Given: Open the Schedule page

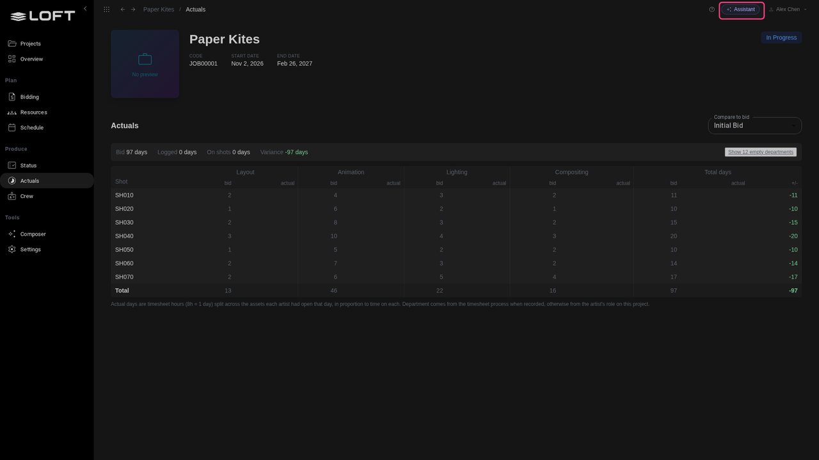Looking at the screenshot, I should point(47,128).
